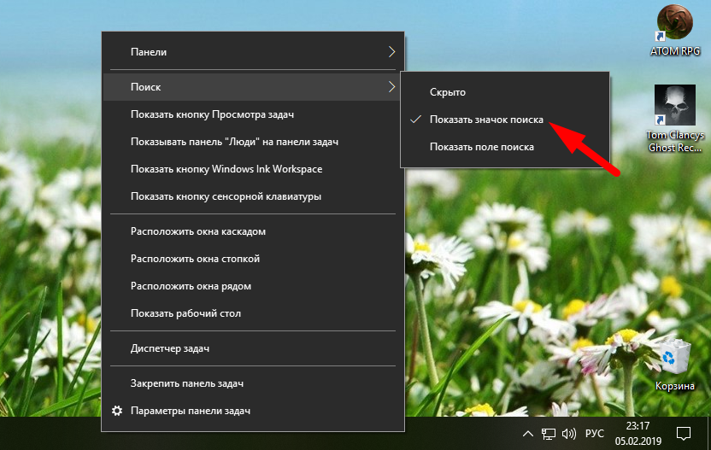Show hidden tray icons with the chevron

528,433
